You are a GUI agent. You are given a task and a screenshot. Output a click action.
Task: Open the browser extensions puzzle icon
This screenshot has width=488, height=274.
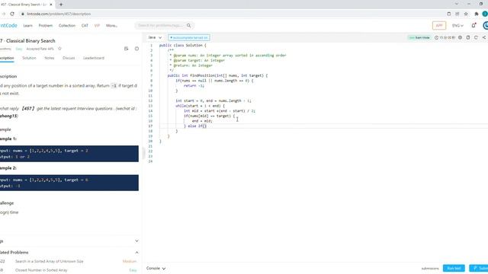(x=476, y=14)
